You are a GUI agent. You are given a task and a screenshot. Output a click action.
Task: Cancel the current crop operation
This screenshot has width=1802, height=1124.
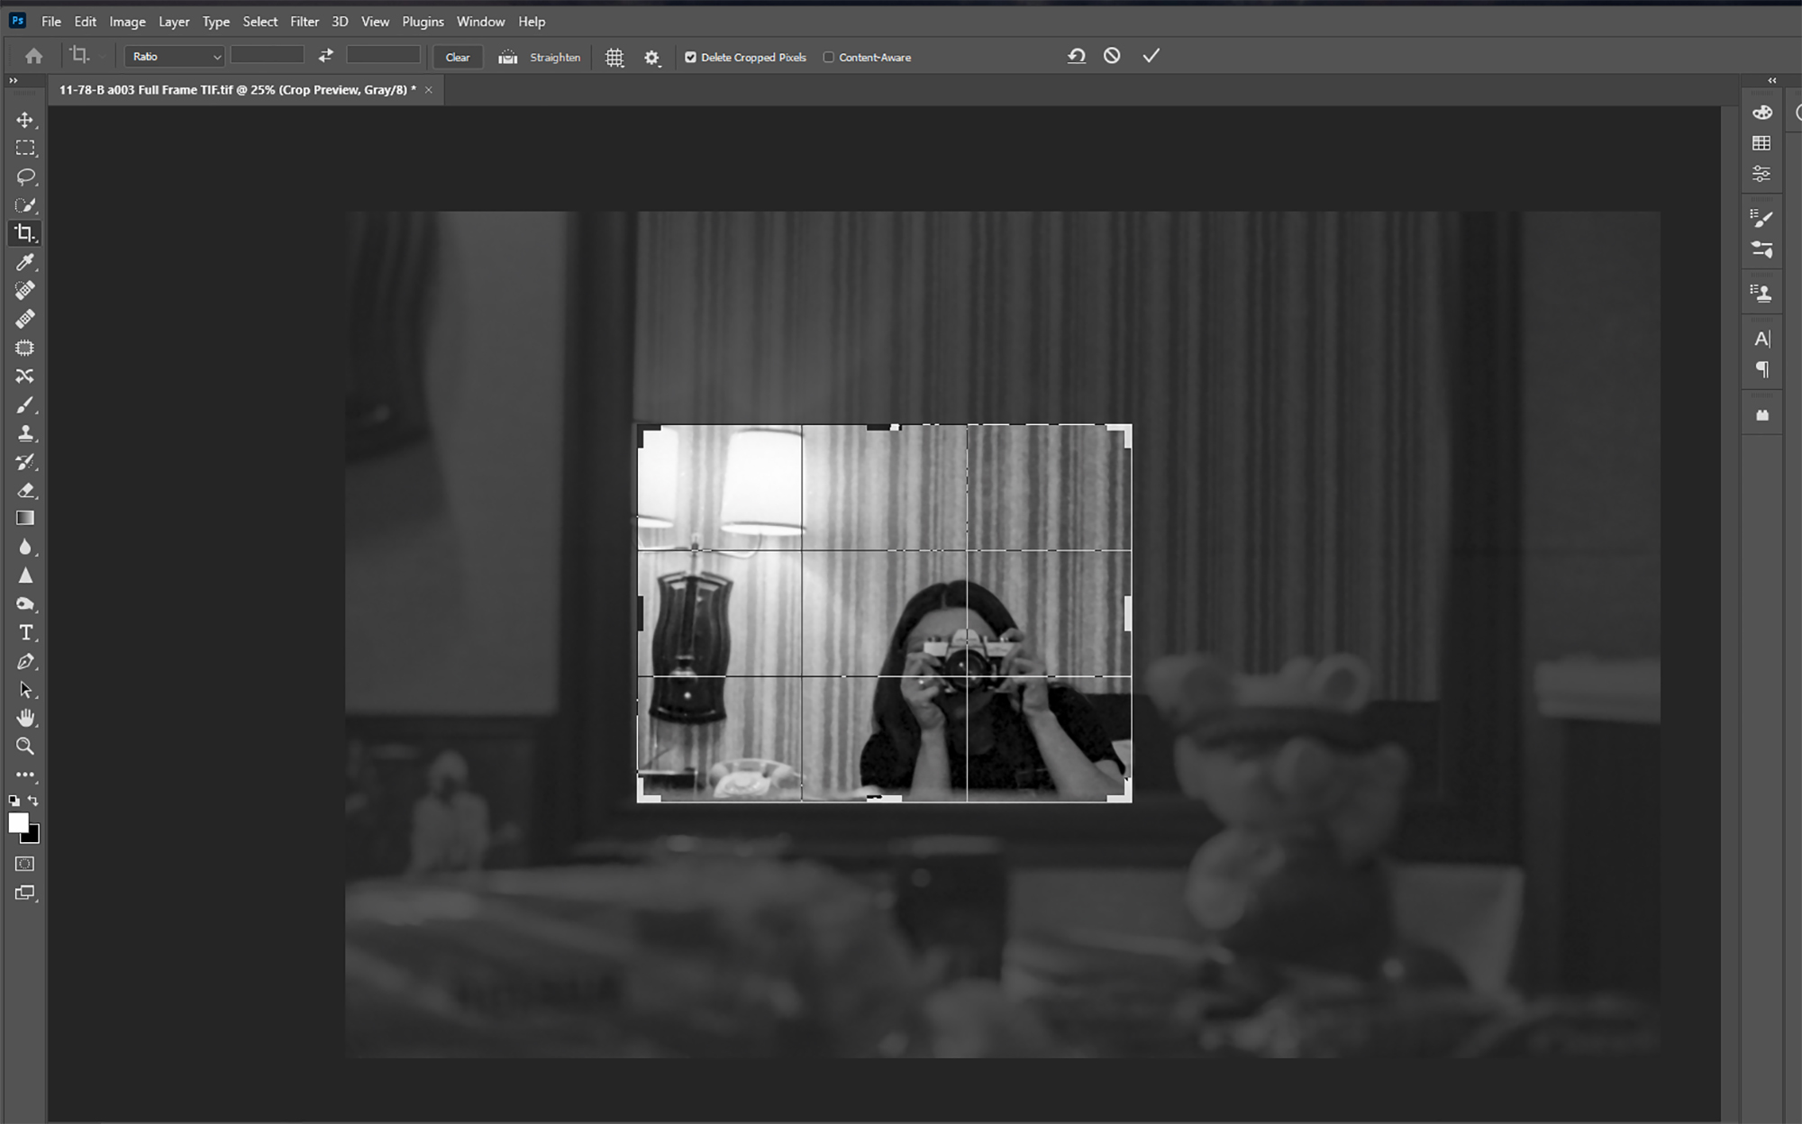pos(1112,56)
